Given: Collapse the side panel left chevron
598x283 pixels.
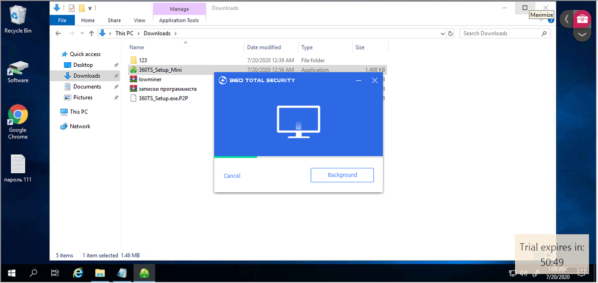Looking at the screenshot, I should [566, 19].
